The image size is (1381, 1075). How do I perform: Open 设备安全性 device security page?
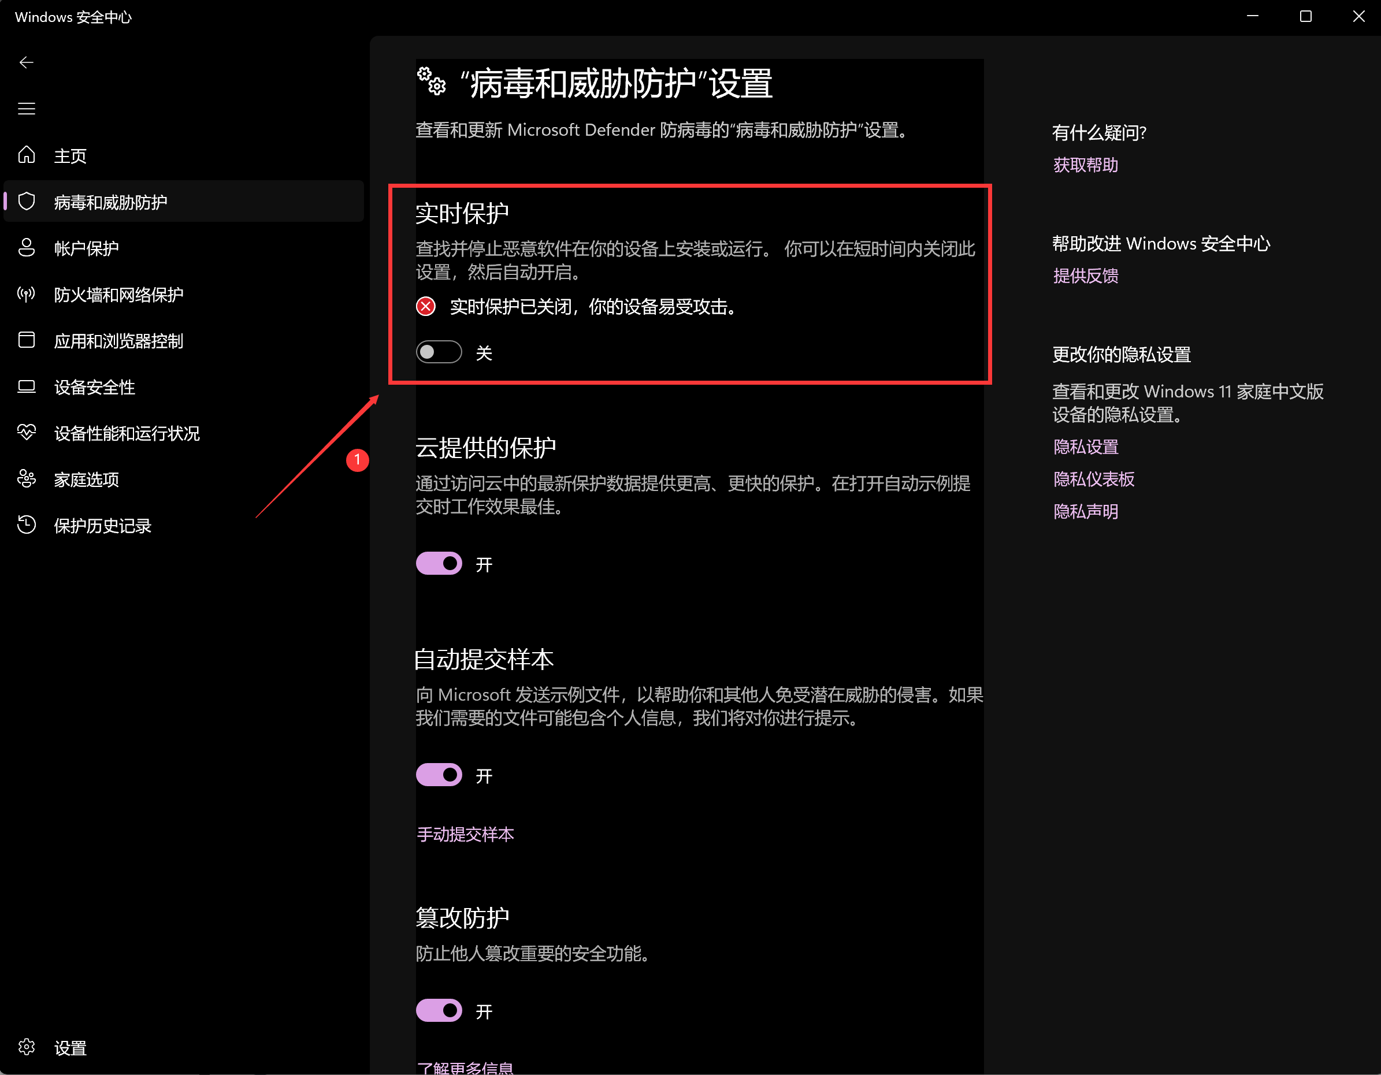94,388
